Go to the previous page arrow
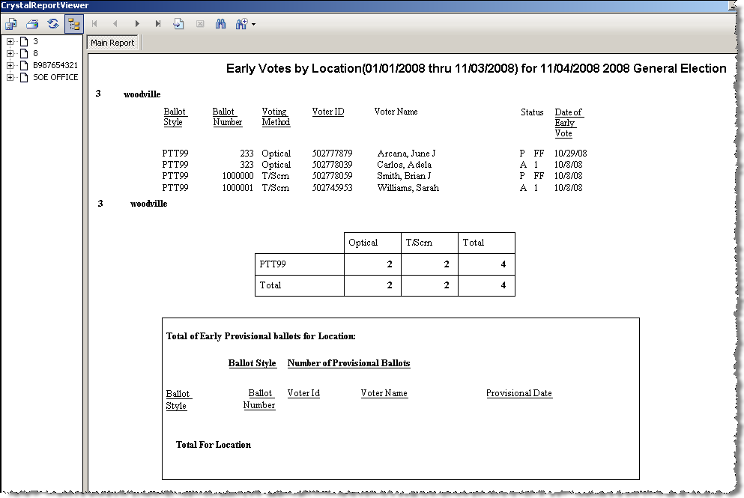This screenshot has width=744, height=498. point(115,24)
